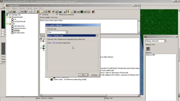Image resolution: width=180 pixels, height=101 pixels.
Task: Add a new action with toolbar icon
Action: click(60, 12)
